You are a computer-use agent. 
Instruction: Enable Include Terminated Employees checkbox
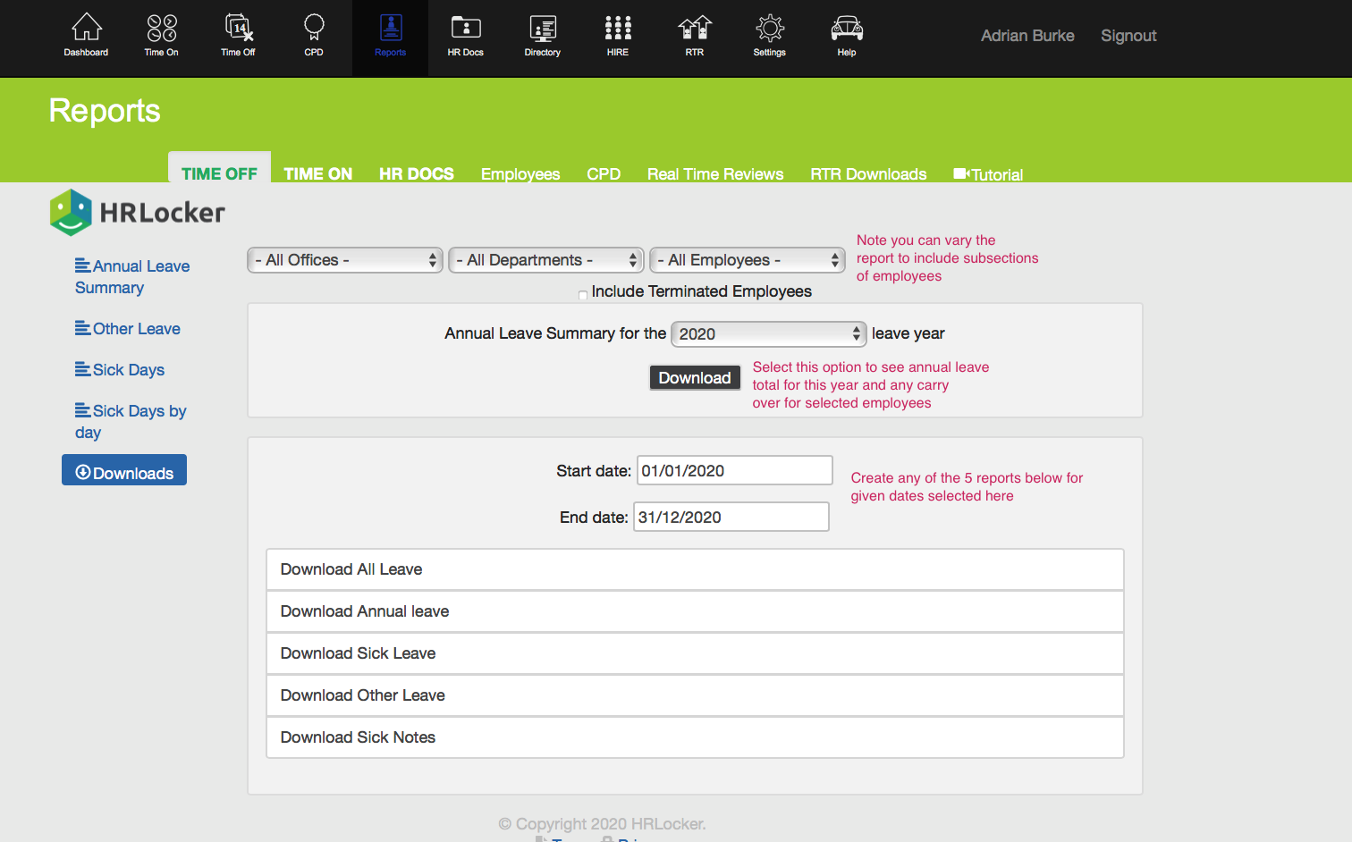tap(583, 295)
